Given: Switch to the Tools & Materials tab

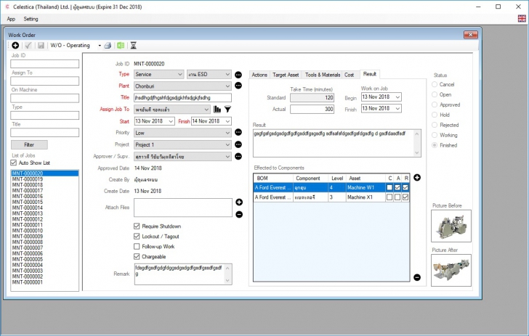Looking at the screenshot, I should tap(322, 75).
